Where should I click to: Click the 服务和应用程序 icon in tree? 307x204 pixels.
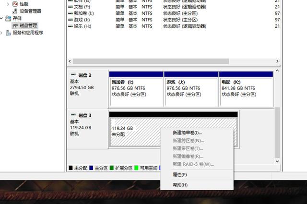8,33
